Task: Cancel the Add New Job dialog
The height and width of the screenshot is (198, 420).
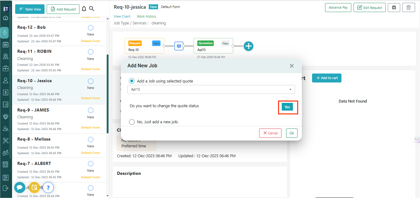Action: coord(270,133)
